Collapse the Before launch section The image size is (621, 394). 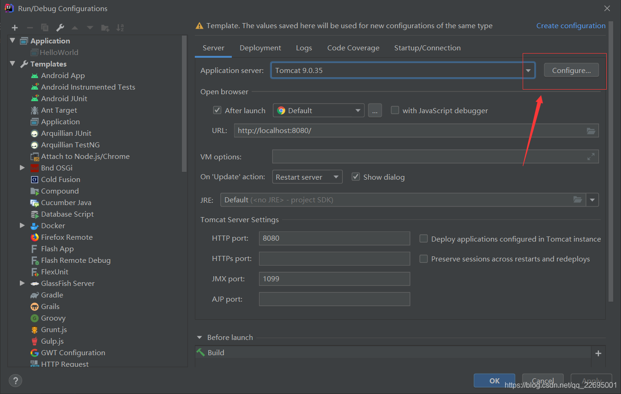tap(200, 338)
